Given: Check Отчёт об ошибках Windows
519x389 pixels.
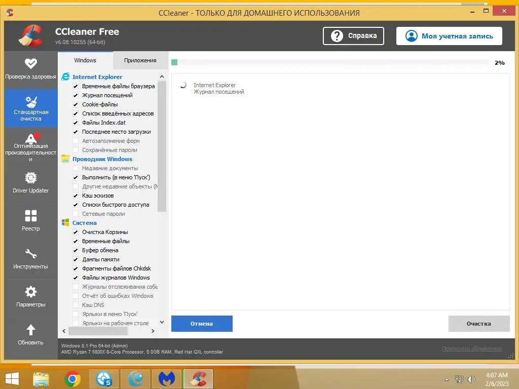Looking at the screenshot, I should (x=76, y=296).
